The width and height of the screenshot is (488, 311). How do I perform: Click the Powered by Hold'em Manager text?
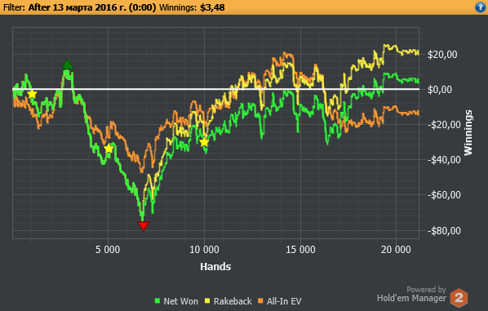click(x=411, y=294)
